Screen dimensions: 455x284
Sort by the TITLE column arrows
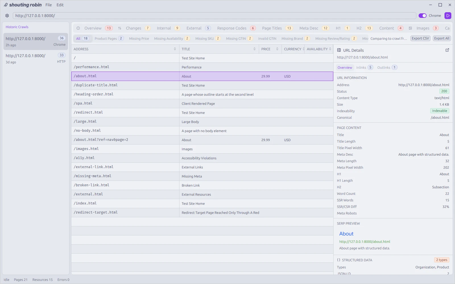(255, 49)
